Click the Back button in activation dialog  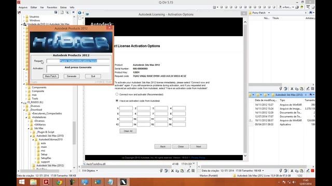coord(162,147)
